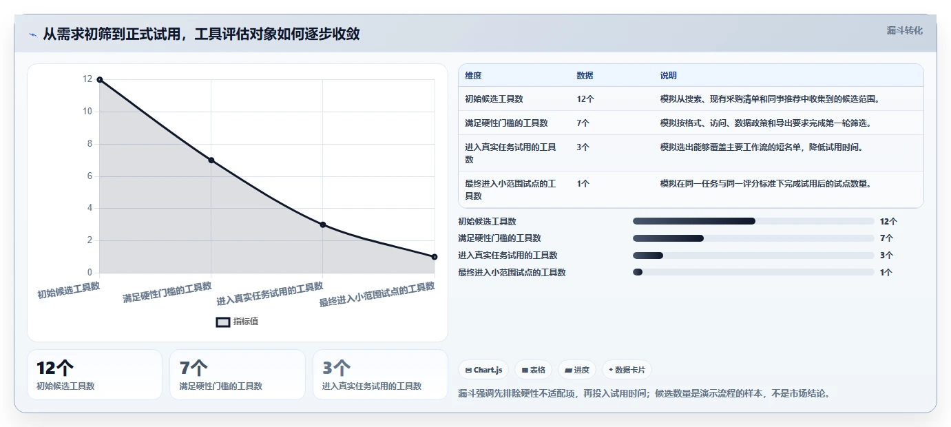Click the chart data point at value 12
The height and width of the screenshot is (427, 951).
99,80
